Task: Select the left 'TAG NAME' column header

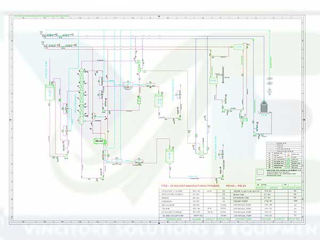Action: (196, 219)
